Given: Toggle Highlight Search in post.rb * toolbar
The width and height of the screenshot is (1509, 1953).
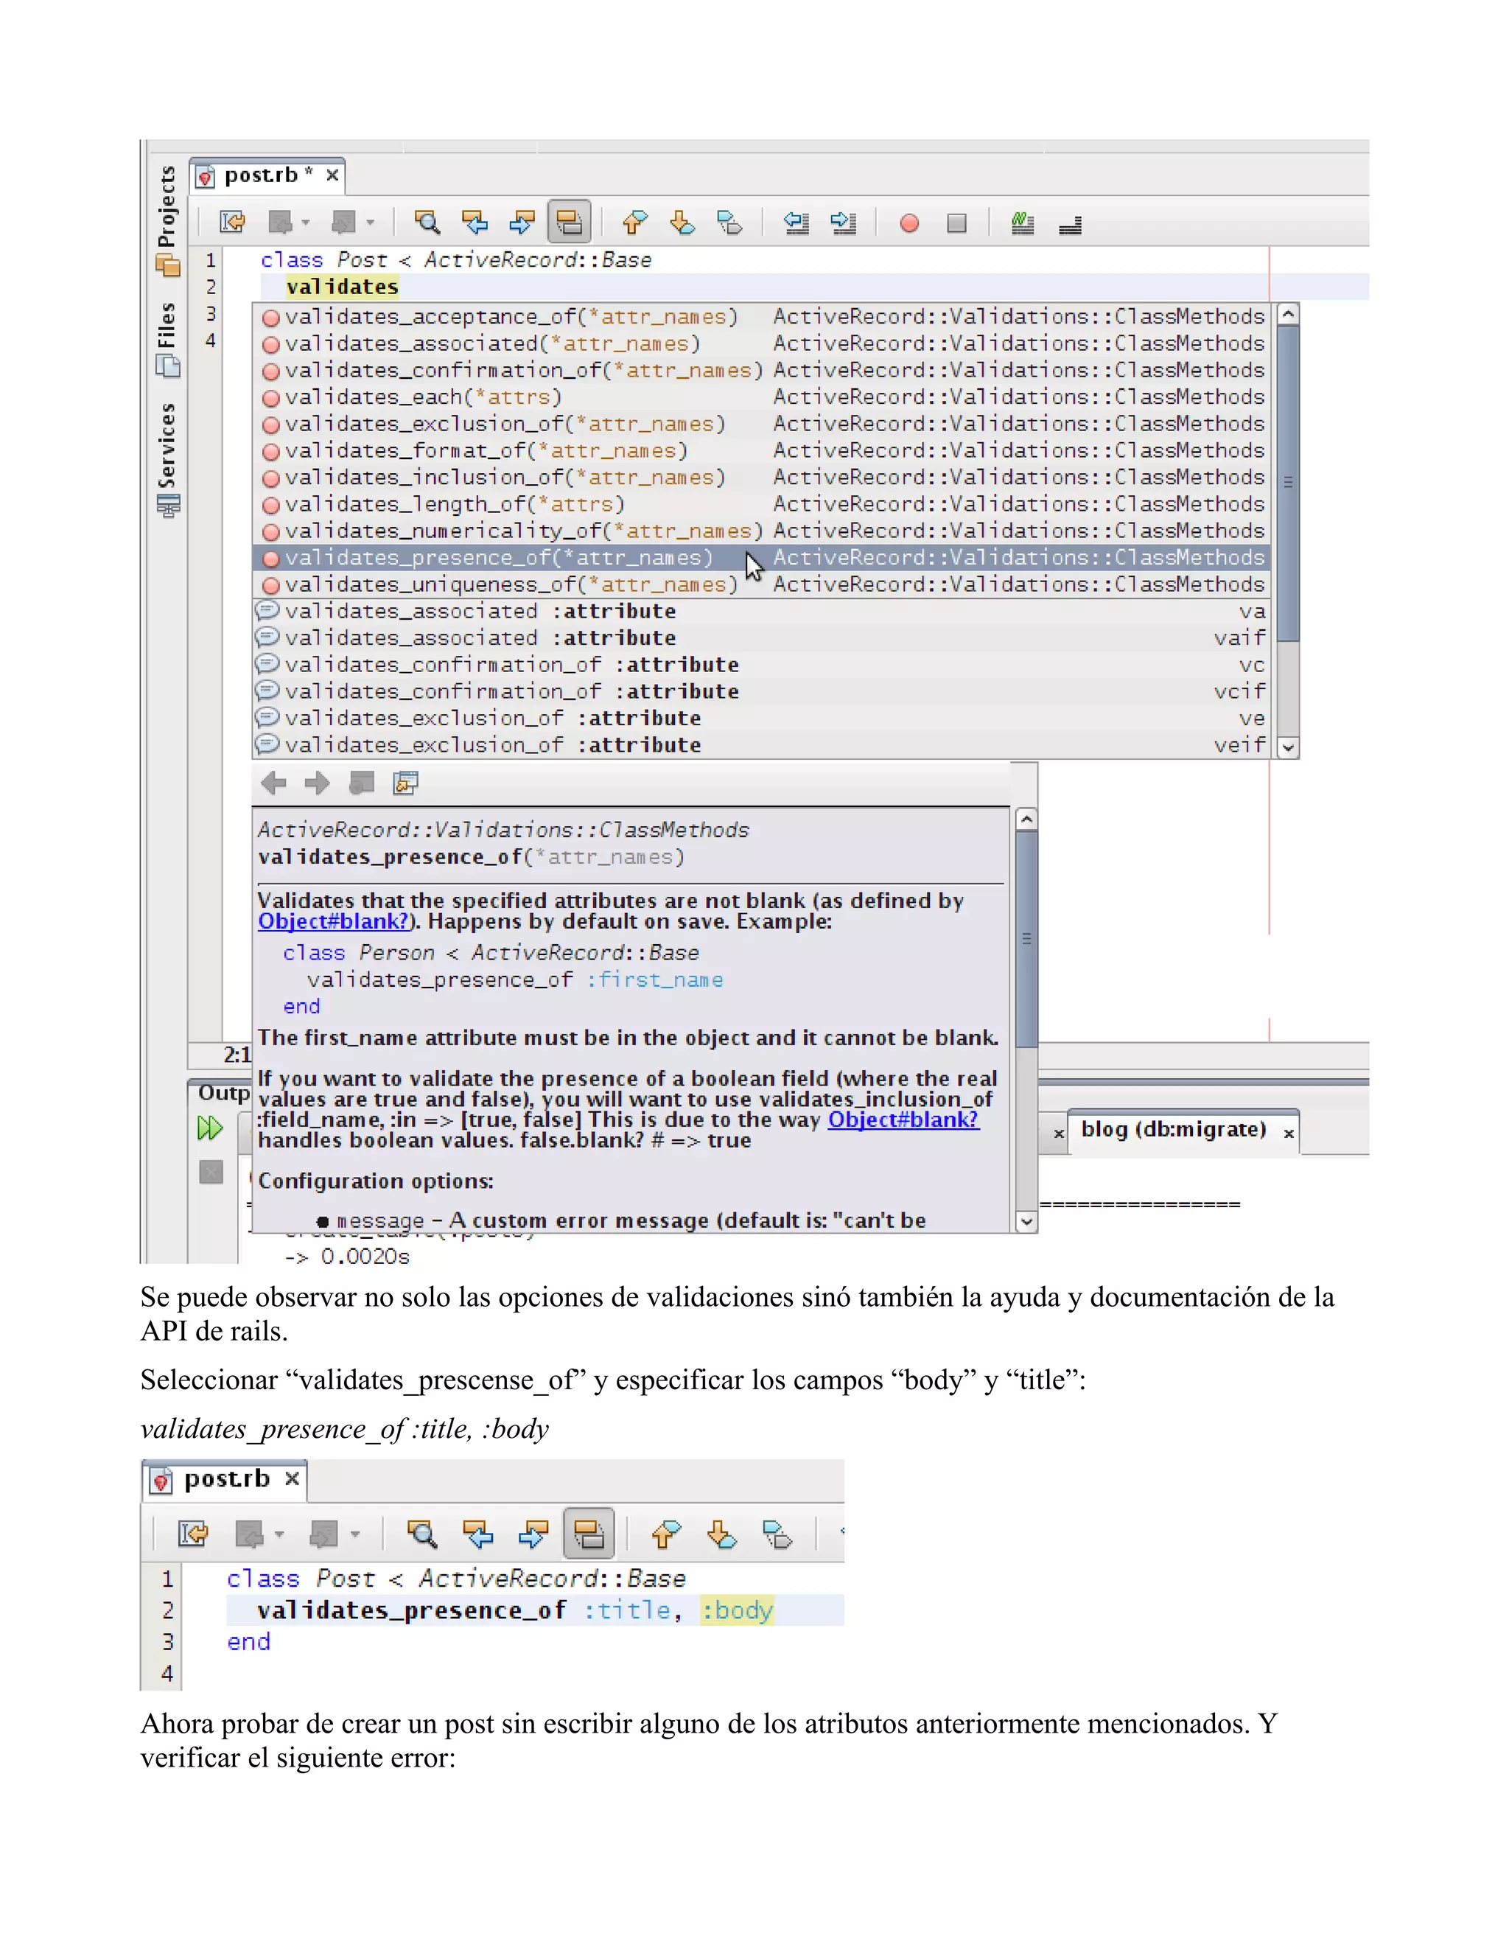Looking at the screenshot, I should pyautogui.click(x=570, y=222).
